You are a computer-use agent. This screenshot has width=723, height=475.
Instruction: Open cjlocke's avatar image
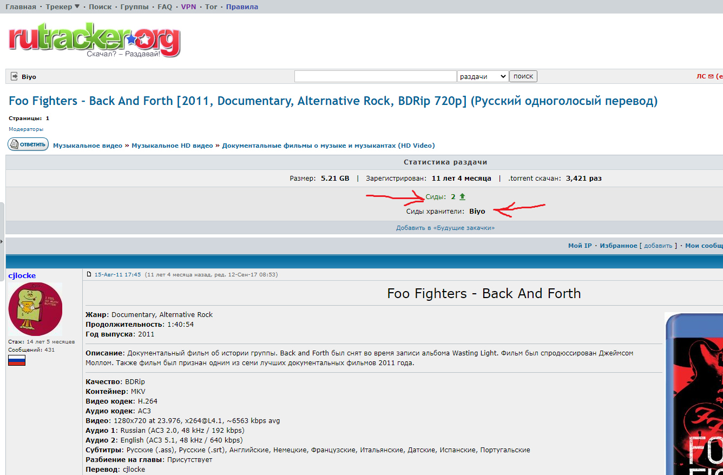[x=35, y=309]
